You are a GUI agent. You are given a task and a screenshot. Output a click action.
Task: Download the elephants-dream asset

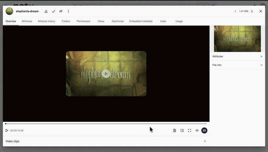pyautogui.click(x=46, y=11)
